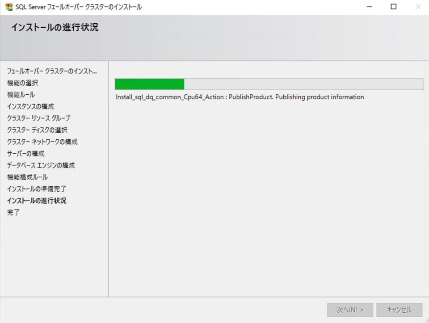429x323 pixels.
Task: Select the インストールの準備完了 step
Action: (36, 189)
